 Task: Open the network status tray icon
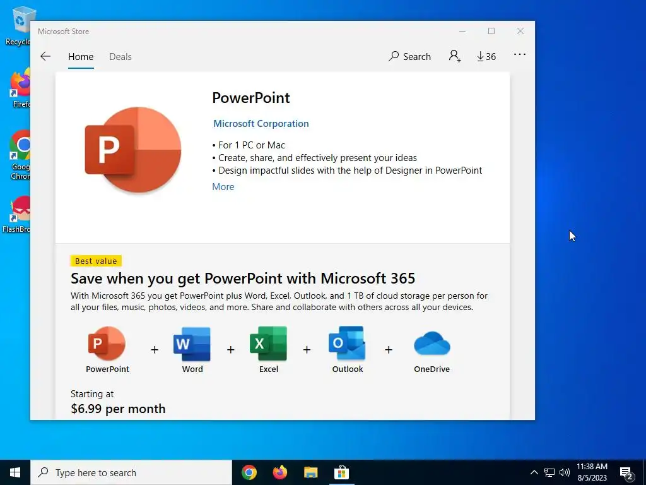(x=549, y=472)
